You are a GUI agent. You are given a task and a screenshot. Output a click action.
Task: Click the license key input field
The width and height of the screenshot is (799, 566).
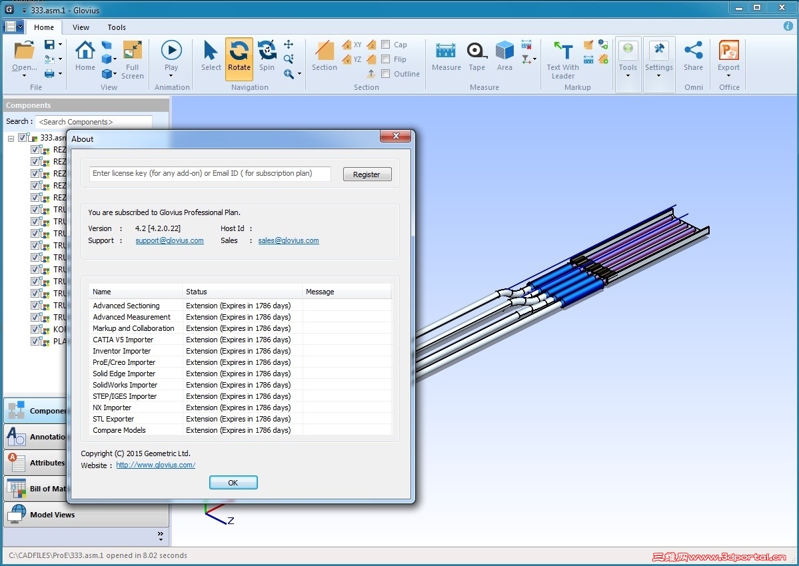click(210, 174)
